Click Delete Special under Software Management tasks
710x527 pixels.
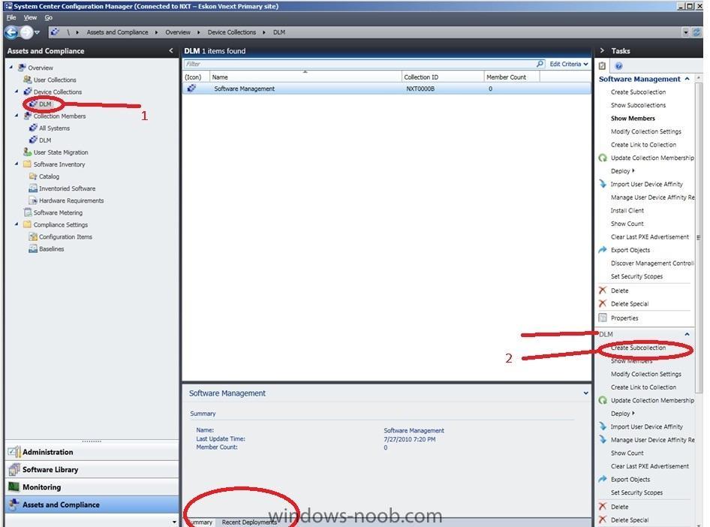click(x=630, y=304)
